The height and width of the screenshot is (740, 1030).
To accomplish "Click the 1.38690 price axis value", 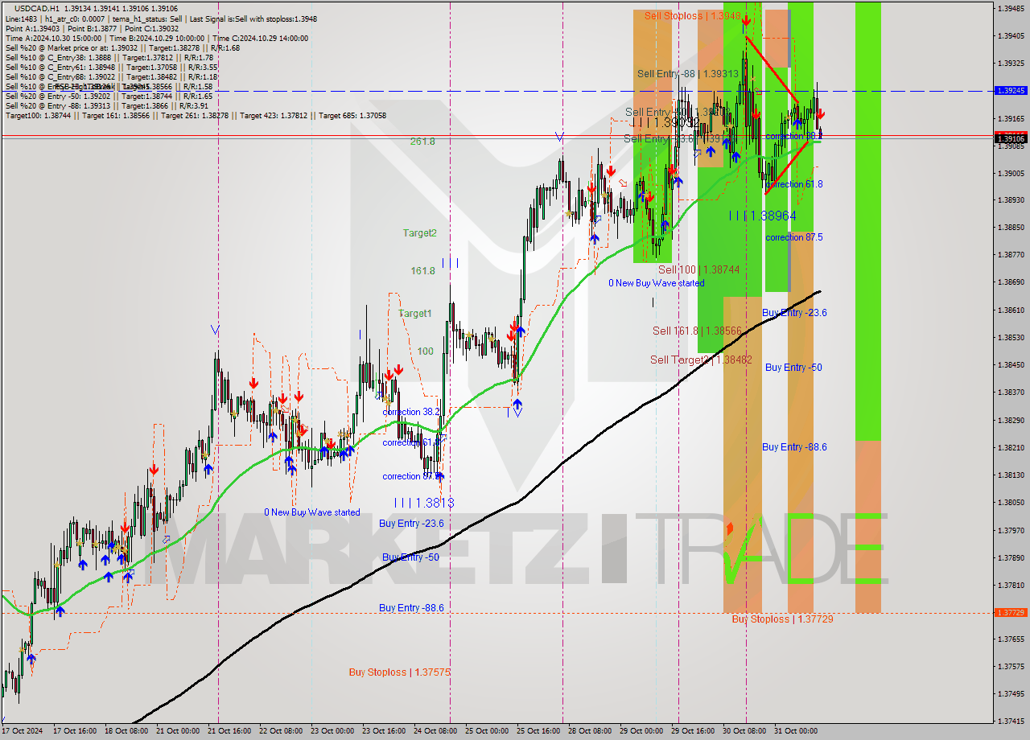I will [x=1011, y=282].
